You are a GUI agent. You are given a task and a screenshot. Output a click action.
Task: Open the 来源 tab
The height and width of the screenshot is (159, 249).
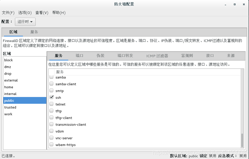231,56
